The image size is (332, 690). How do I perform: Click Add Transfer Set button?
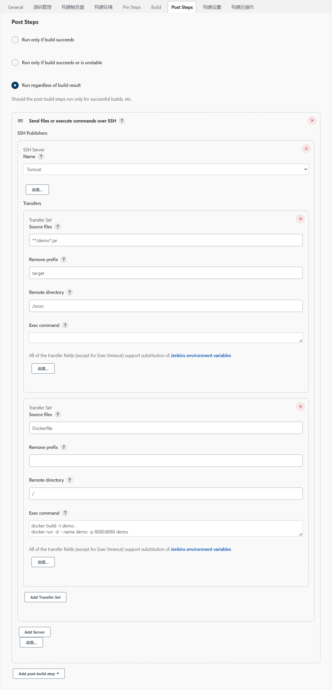[45, 597]
